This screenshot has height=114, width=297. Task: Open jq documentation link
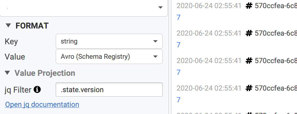coord(42,104)
